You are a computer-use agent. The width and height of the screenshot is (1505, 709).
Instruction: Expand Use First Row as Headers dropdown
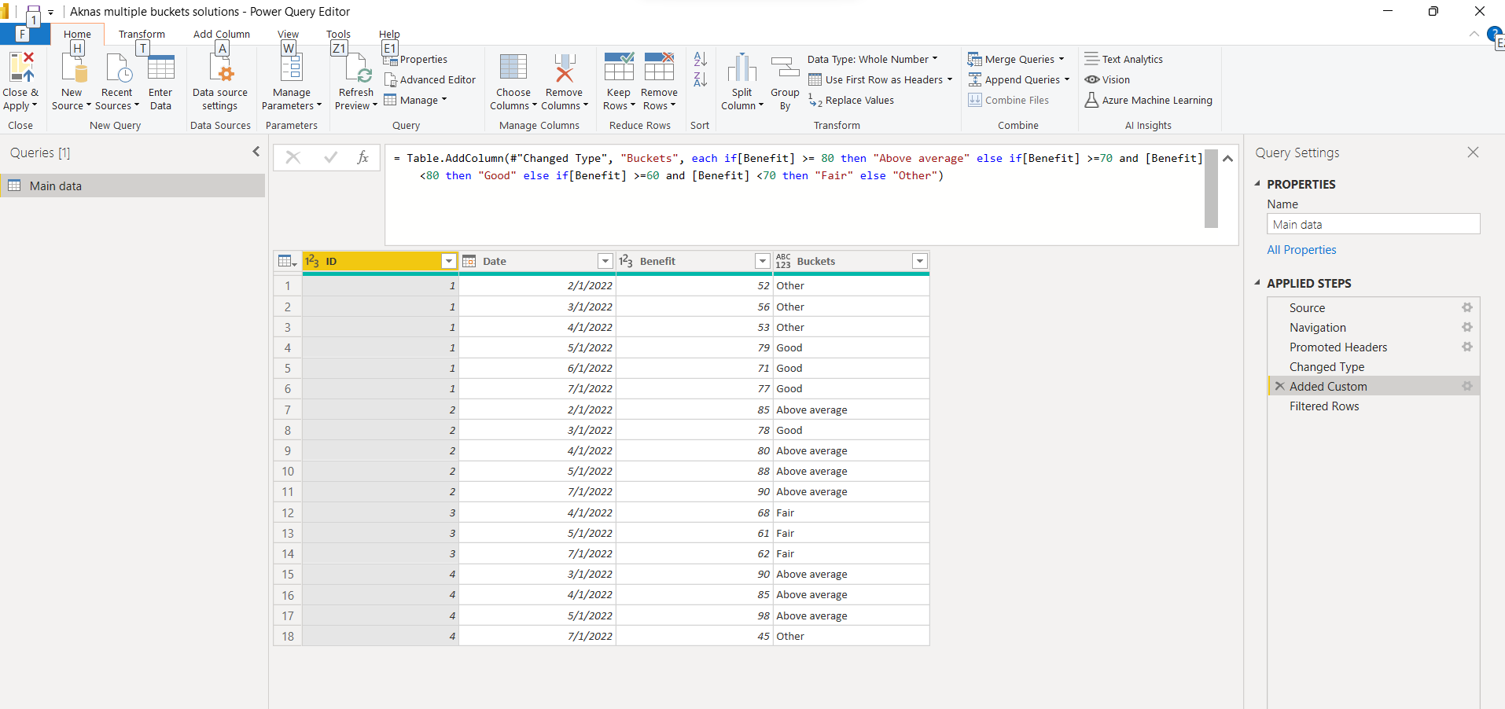pyautogui.click(x=950, y=79)
